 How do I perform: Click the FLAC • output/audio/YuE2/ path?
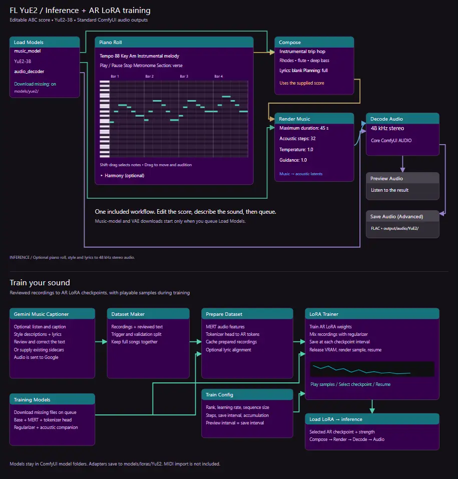point(395,228)
